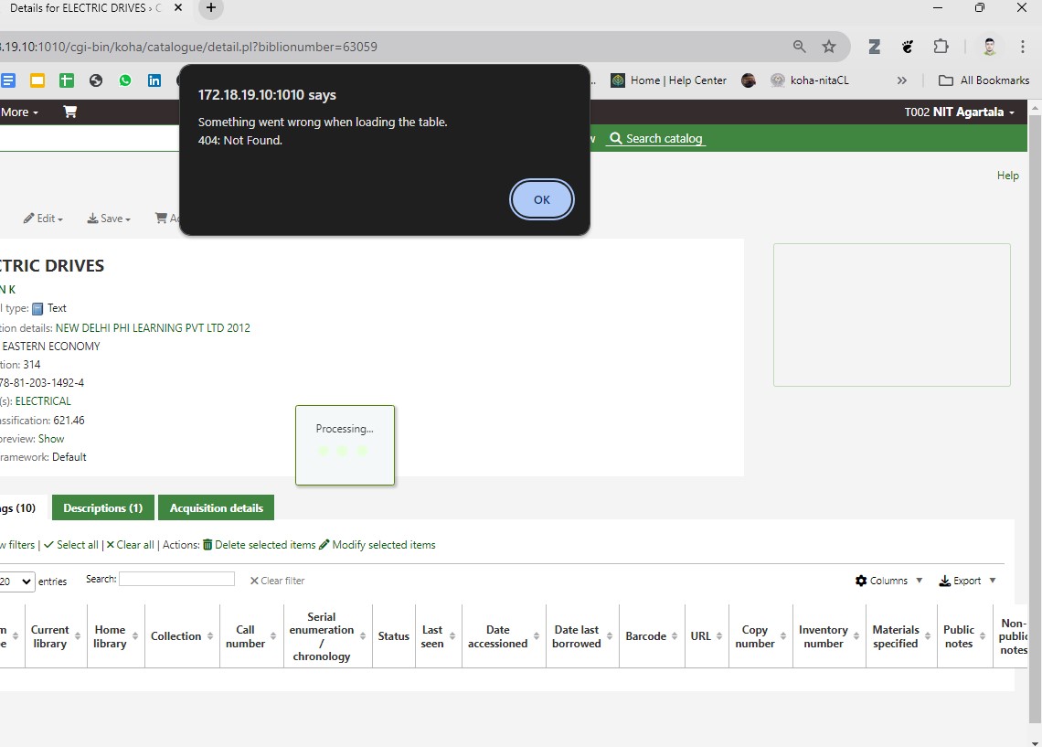This screenshot has height=747, width=1042.
Task: Switch to the Acquisition details tab
Action: click(x=216, y=508)
